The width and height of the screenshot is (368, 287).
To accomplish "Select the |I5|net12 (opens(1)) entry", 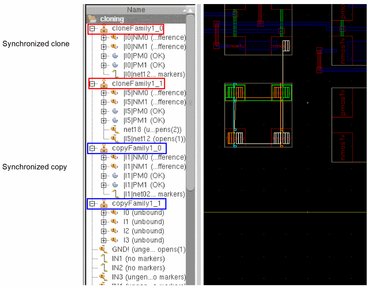I will tap(154, 139).
